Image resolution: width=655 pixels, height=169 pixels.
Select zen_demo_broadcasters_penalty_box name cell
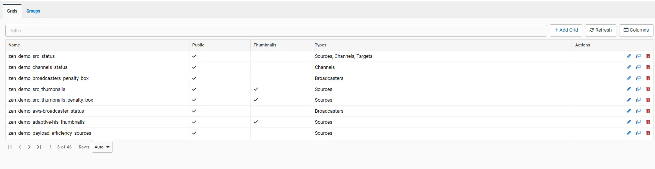pyautogui.click(x=97, y=78)
